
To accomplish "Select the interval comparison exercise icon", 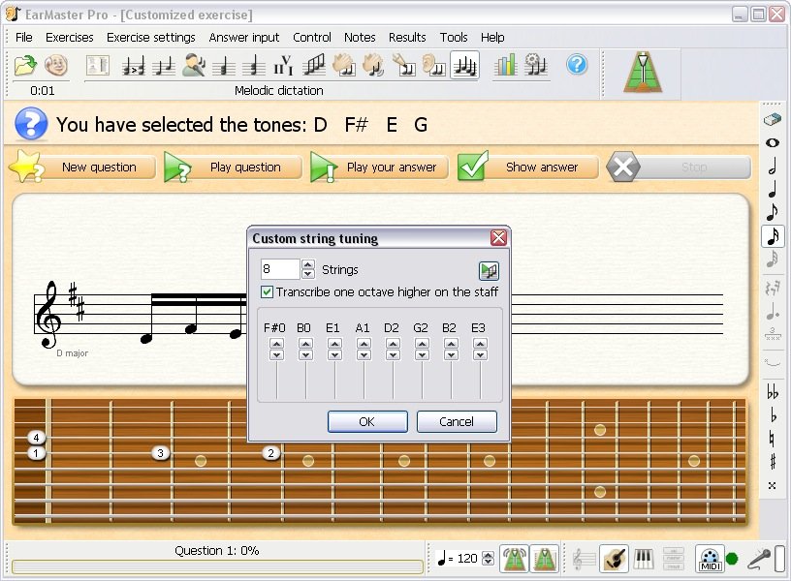I will point(133,66).
